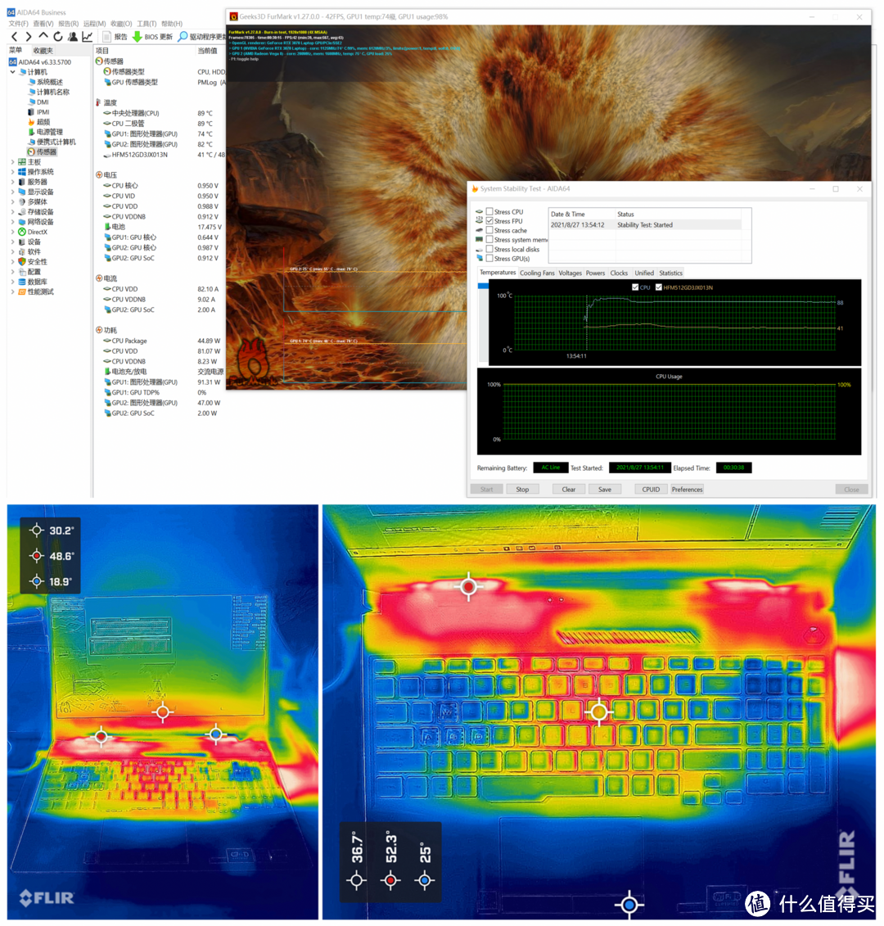This screenshot has width=884, height=926.
Task: Switch to the 收藏夹 favorites tab
Action: pyautogui.click(x=43, y=51)
